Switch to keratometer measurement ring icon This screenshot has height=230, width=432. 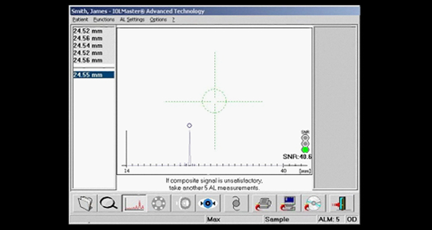coord(158,204)
